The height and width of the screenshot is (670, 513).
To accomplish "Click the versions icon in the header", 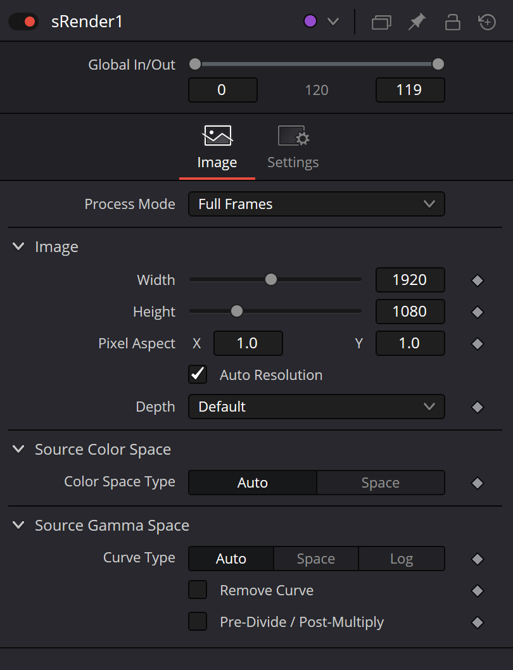I will [381, 22].
